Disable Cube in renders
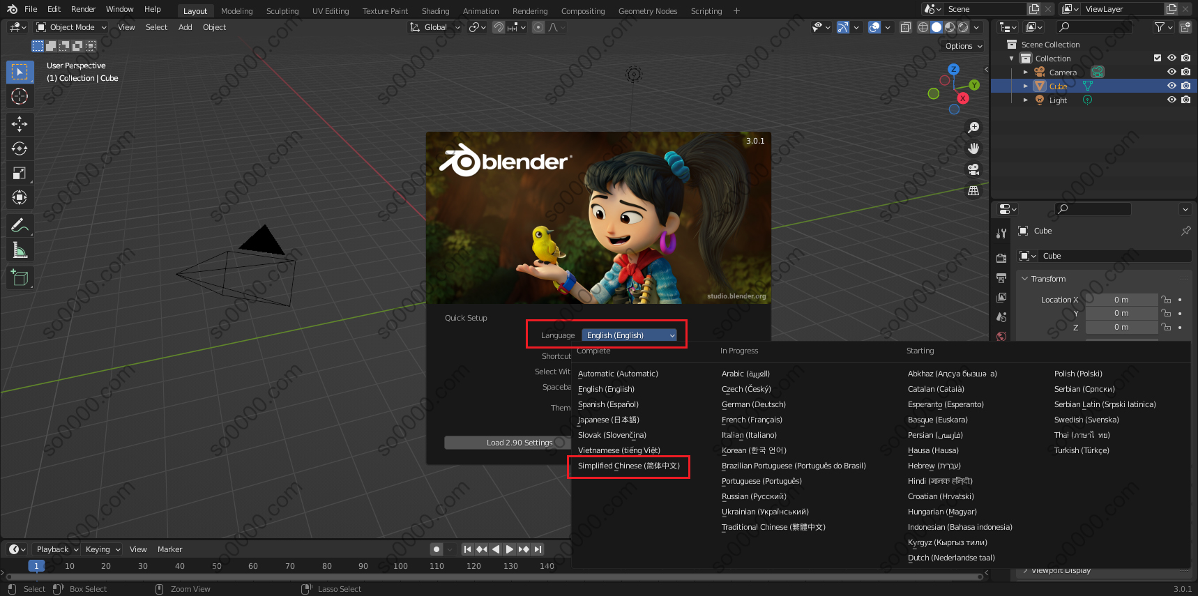The height and width of the screenshot is (596, 1198). point(1185,86)
